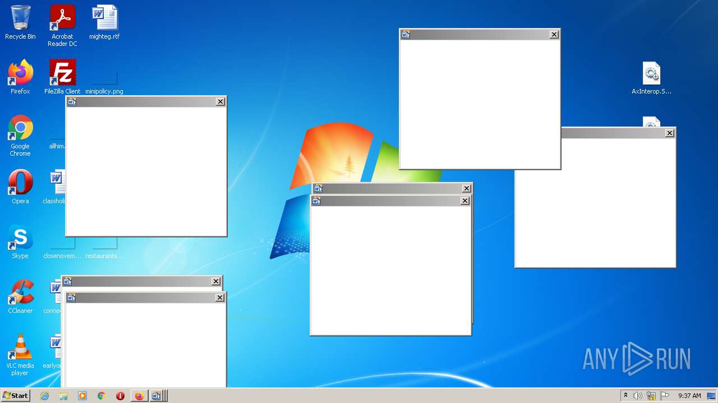Open Action Center flag icon
This screenshot has width=718, height=403.
pyautogui.click(x=665, y=396)
